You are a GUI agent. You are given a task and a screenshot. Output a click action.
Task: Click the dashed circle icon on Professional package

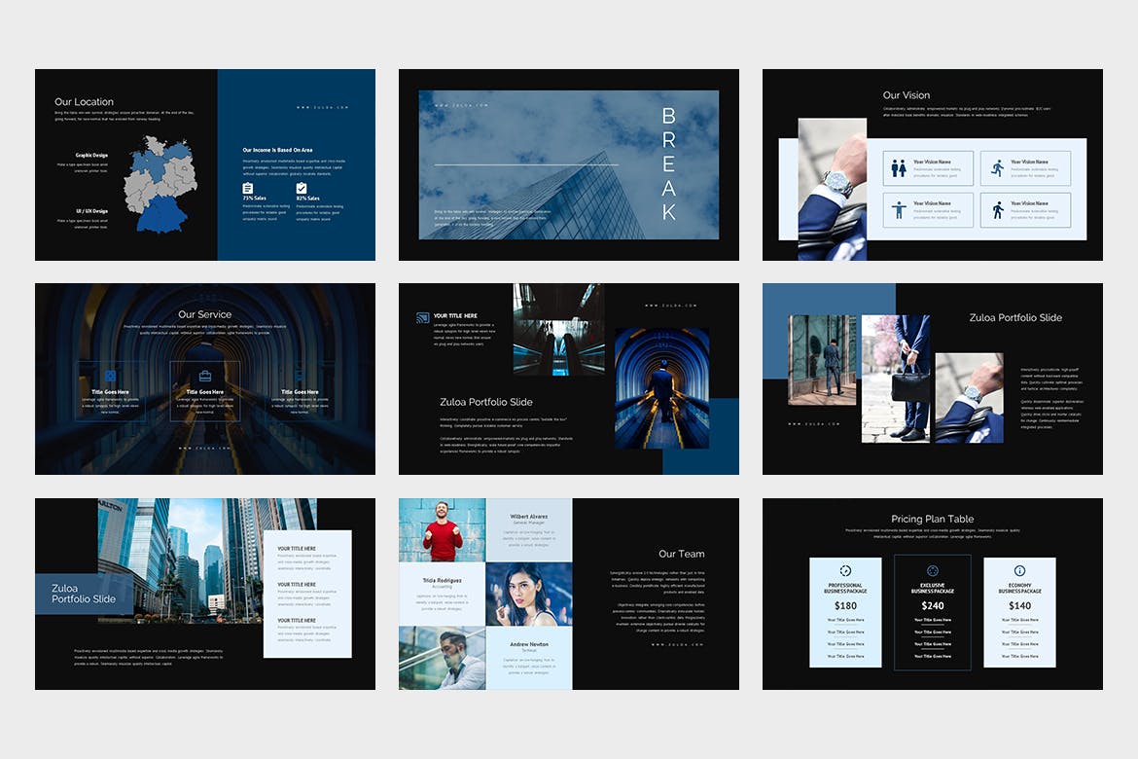pyautogui.click(x=845, y=570)
